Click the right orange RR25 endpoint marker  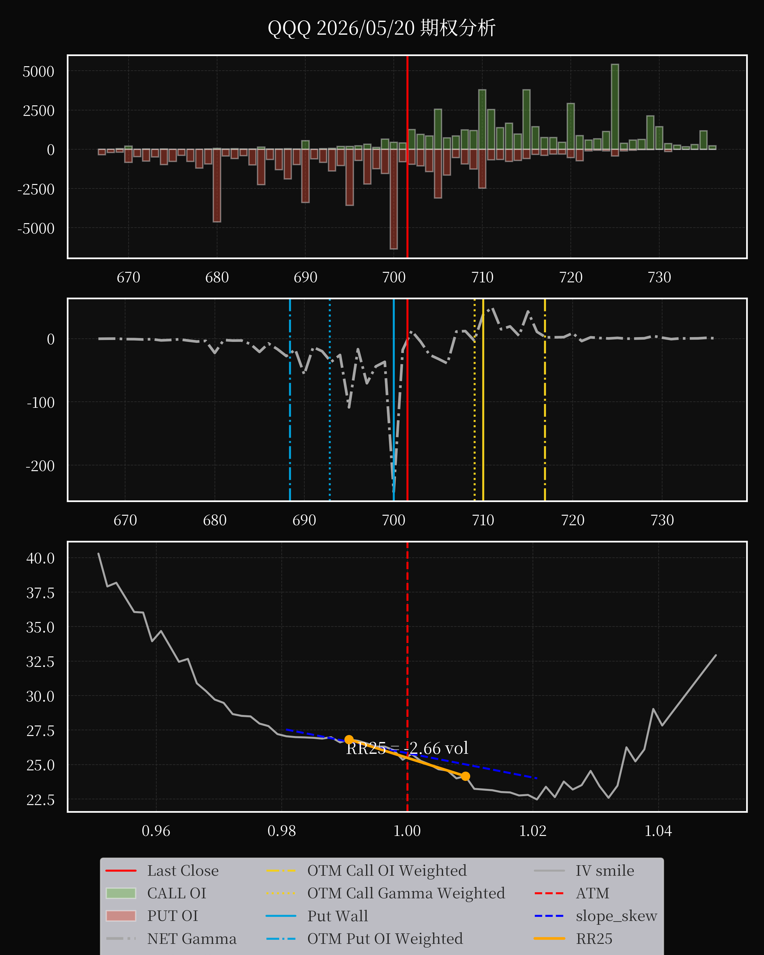(465, 776)
